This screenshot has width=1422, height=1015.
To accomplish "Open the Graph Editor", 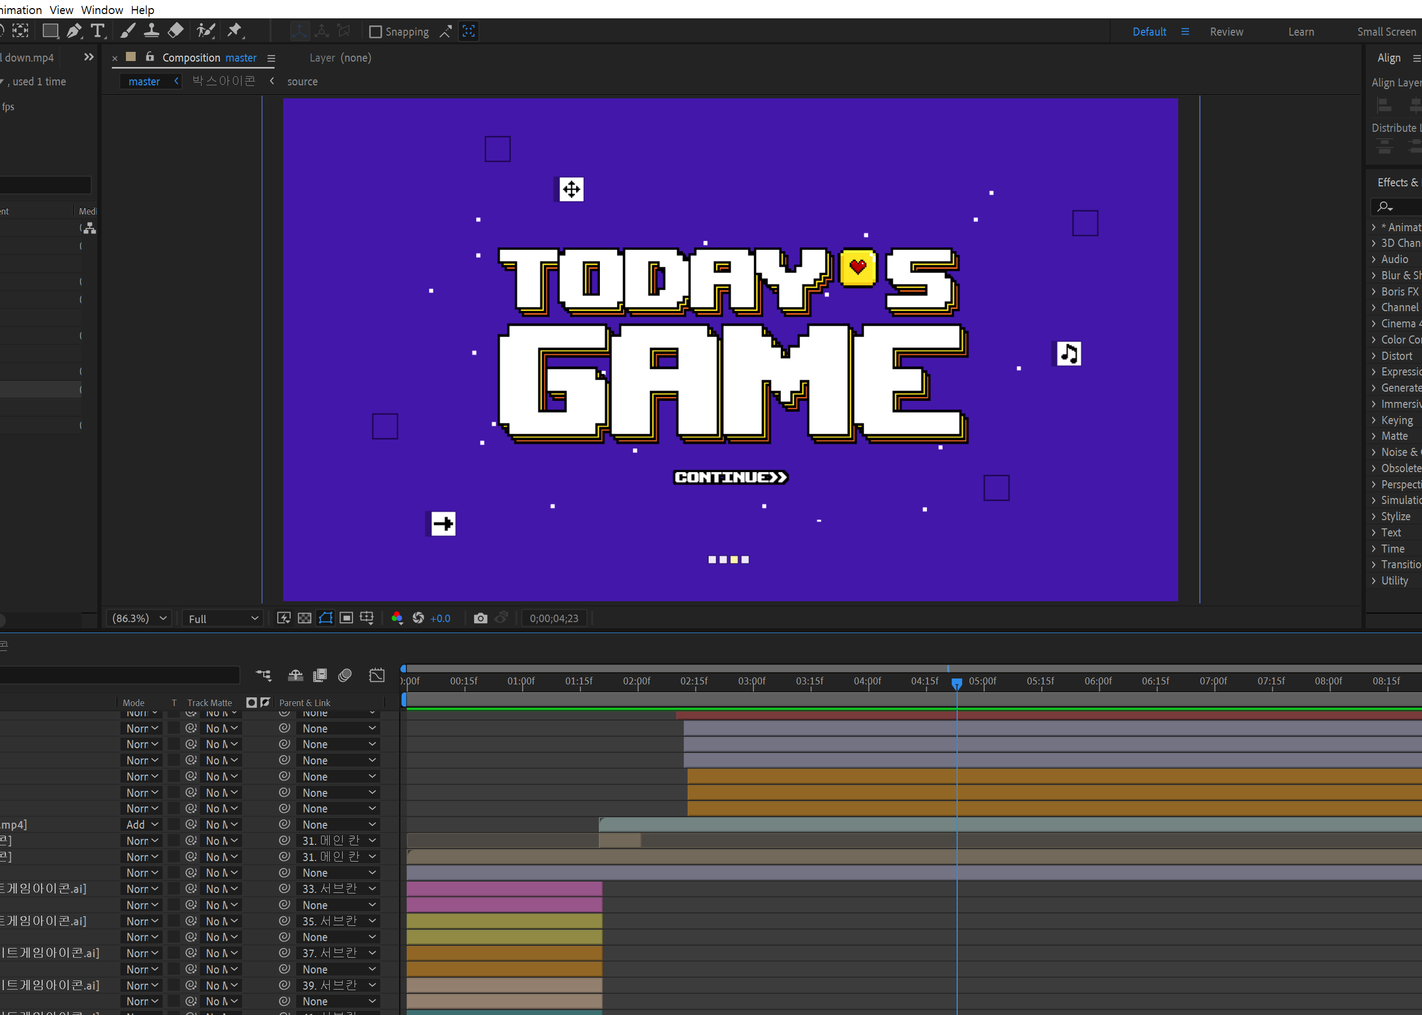I will pos(377,675).
